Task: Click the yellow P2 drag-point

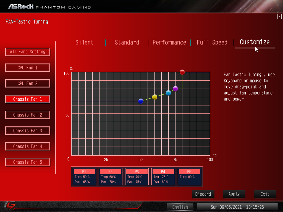Action: (x=154, y=97)
